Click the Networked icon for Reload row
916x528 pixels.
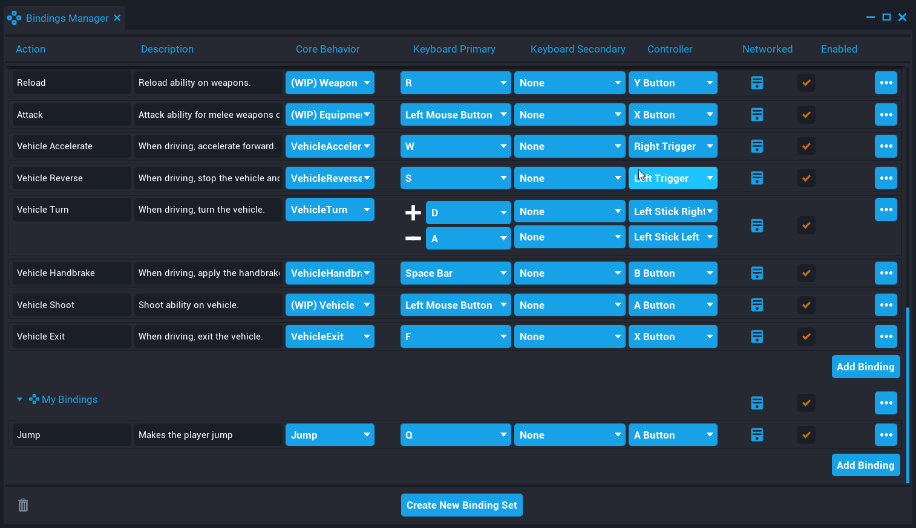click(x=757, y=83)
